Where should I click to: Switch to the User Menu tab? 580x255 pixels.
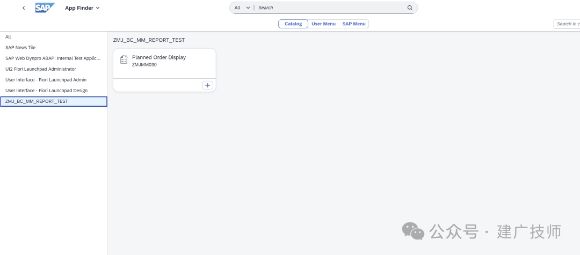coord(323,24)
